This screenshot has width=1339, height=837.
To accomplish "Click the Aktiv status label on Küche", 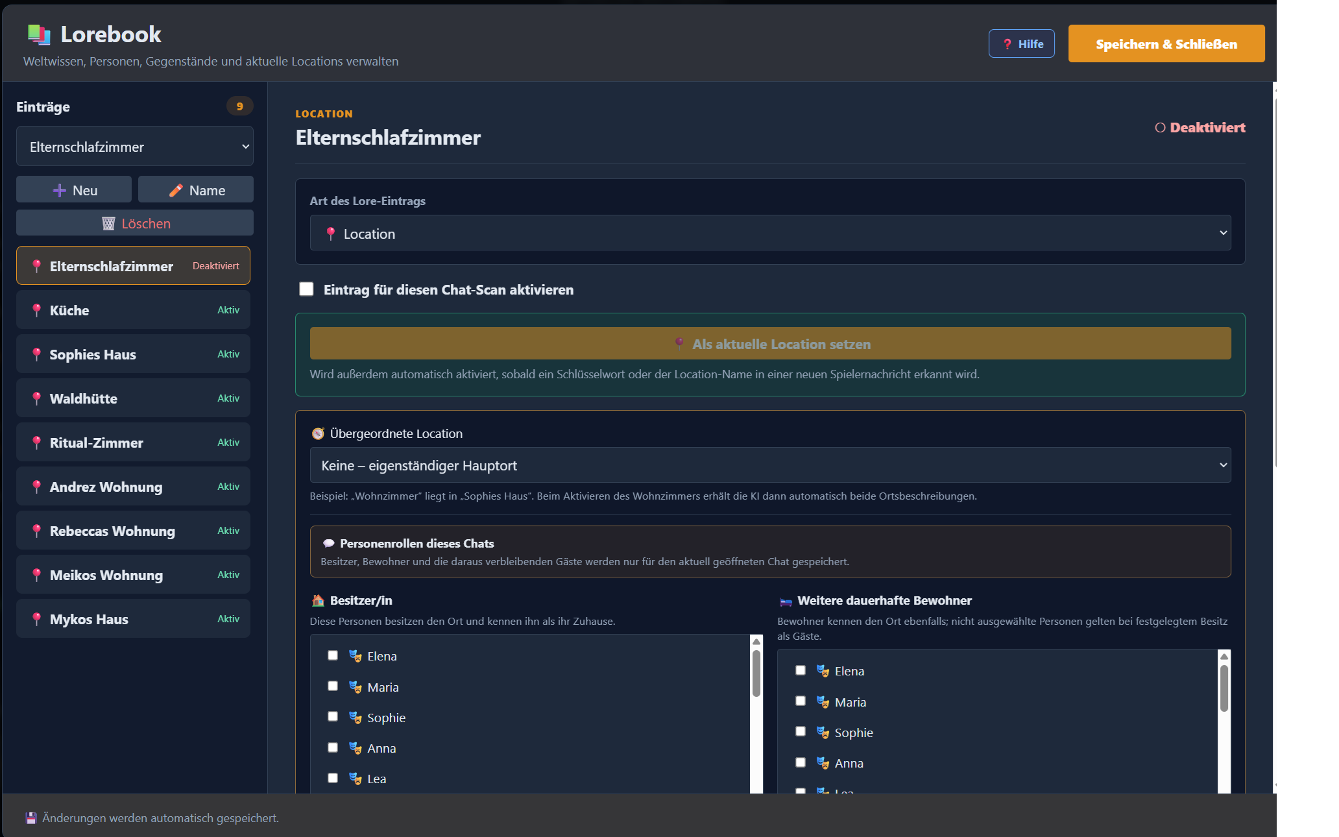I will click(x=228, y=310).
